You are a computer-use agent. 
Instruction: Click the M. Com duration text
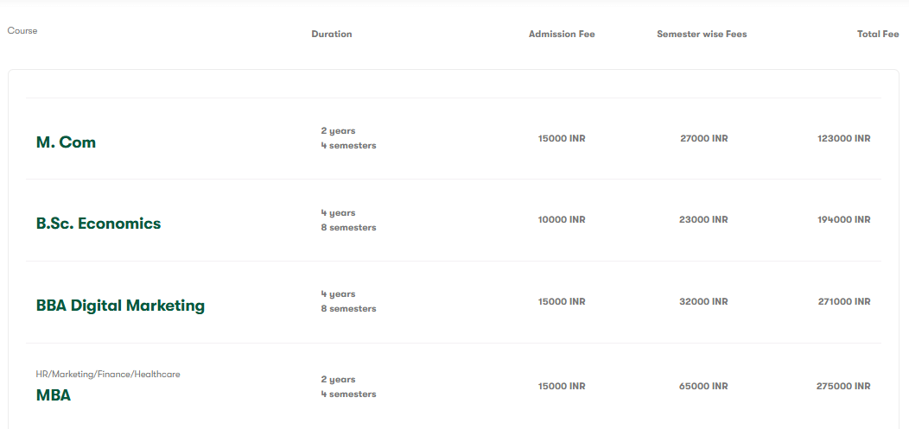348,138
